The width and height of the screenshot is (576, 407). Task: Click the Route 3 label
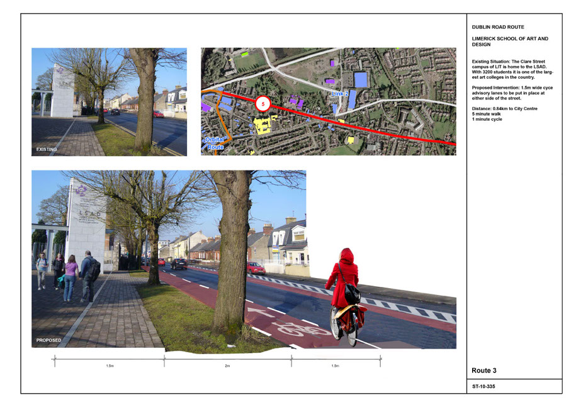tap(484, 371)
